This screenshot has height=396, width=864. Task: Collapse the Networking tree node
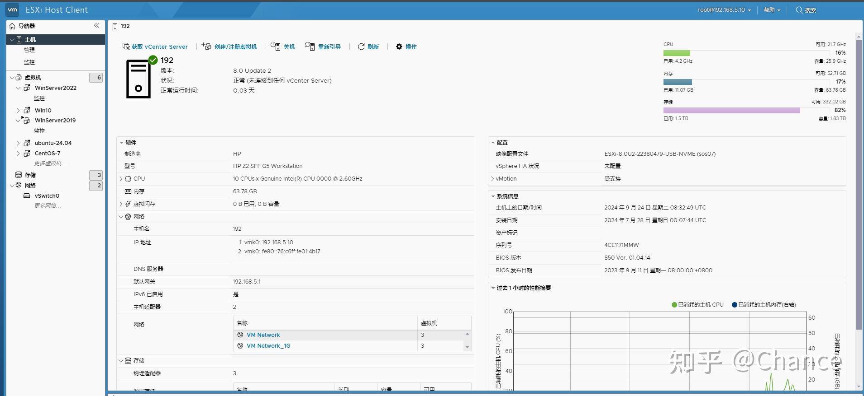(11, 185)
